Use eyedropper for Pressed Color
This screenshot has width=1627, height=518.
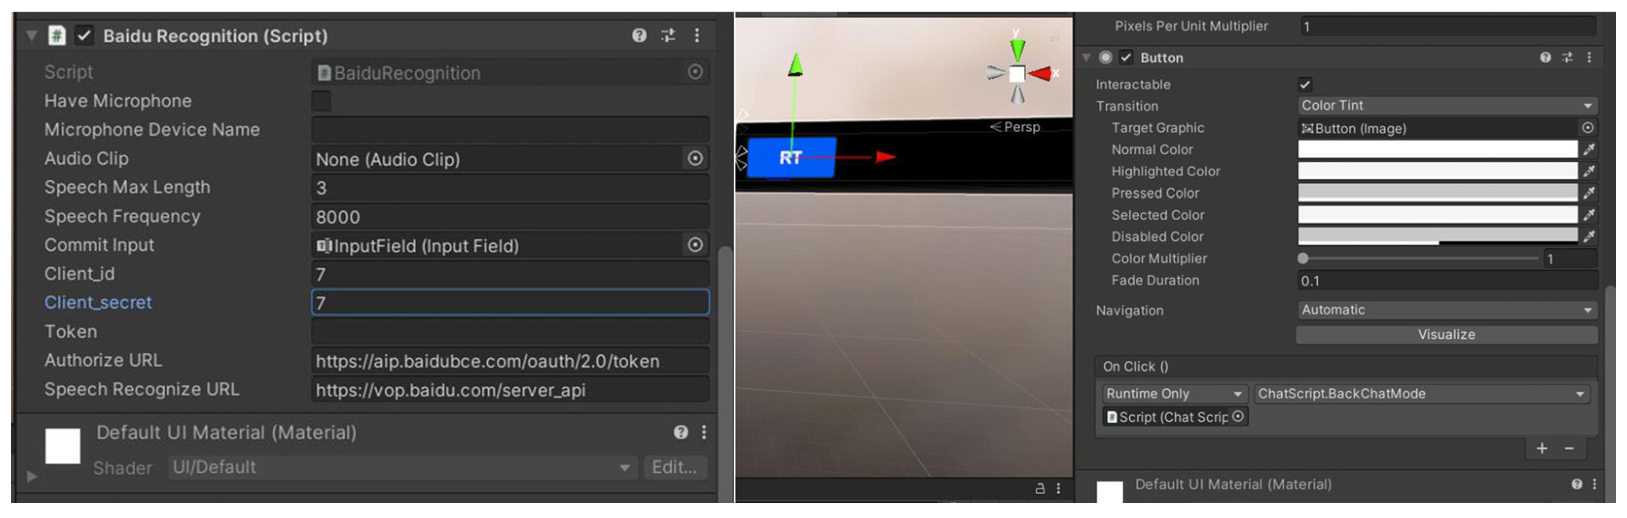pyautogui.click(x=1589, y=193)
